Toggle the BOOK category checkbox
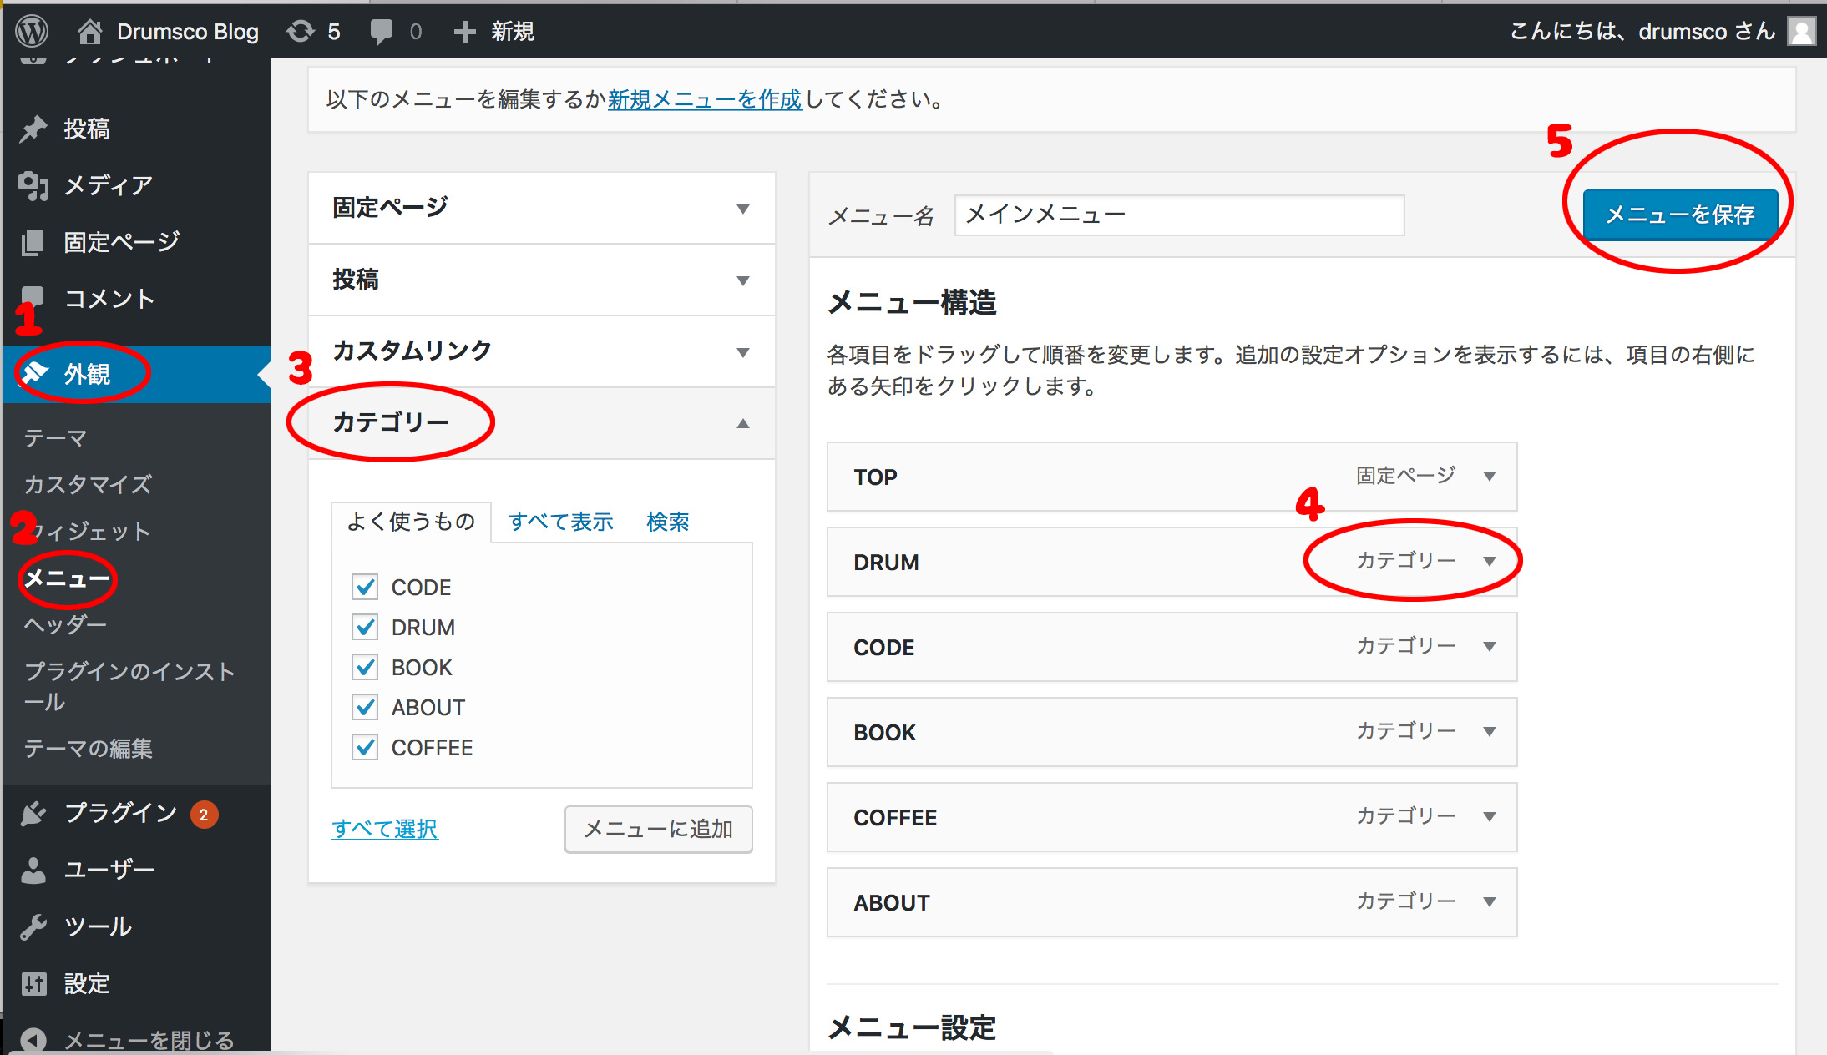The height and width of the screenshot is (1055, 1827). pos(365,667)
